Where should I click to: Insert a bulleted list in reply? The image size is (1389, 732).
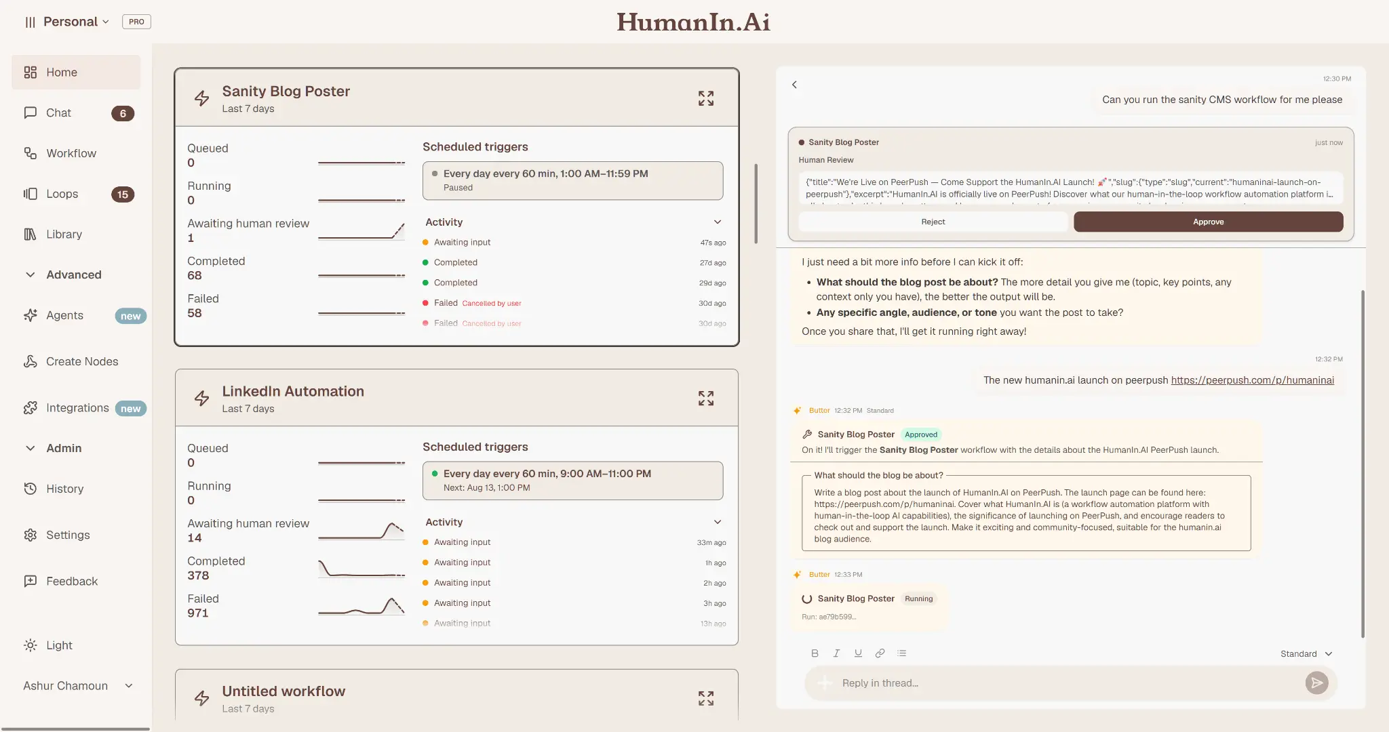point(901,653)
